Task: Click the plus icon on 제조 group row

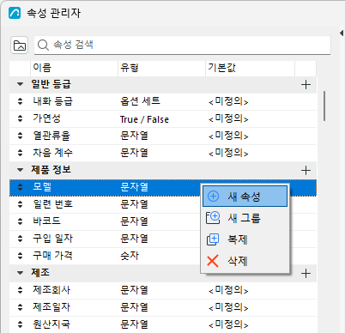Action: pos(306,274)
